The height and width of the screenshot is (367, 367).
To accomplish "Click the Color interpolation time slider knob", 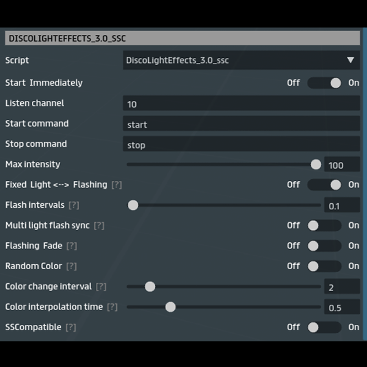I will [170, 307].
